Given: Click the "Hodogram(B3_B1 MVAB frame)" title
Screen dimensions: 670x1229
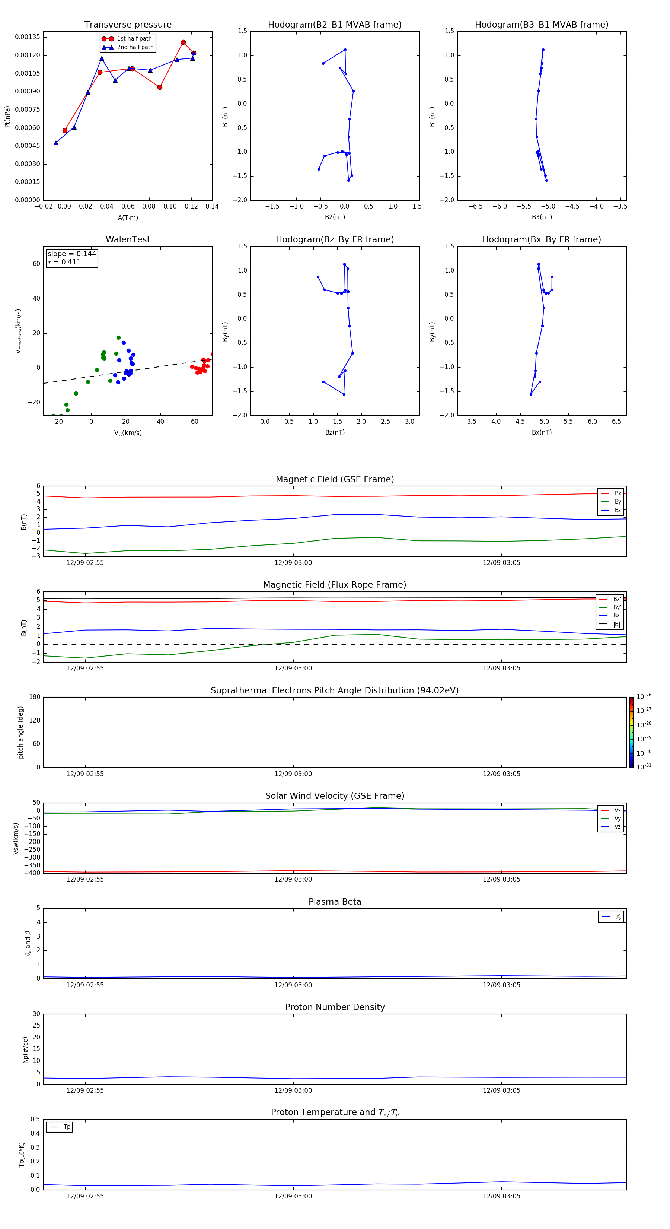Looking at the screenshot, I should point(542,25).
